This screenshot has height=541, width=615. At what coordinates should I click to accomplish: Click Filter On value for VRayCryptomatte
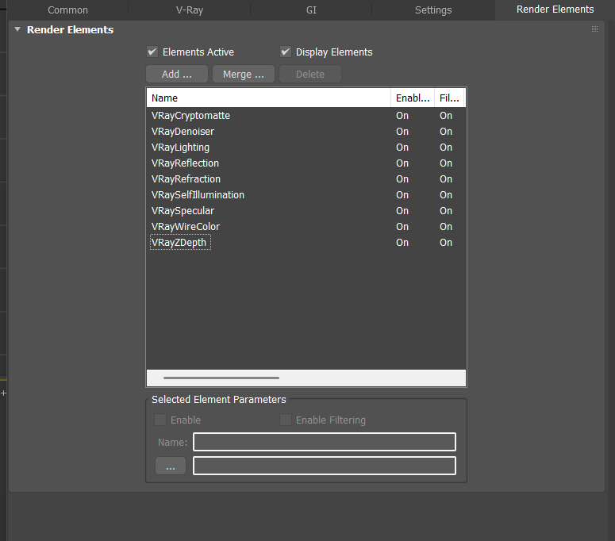tap(445, 116)
